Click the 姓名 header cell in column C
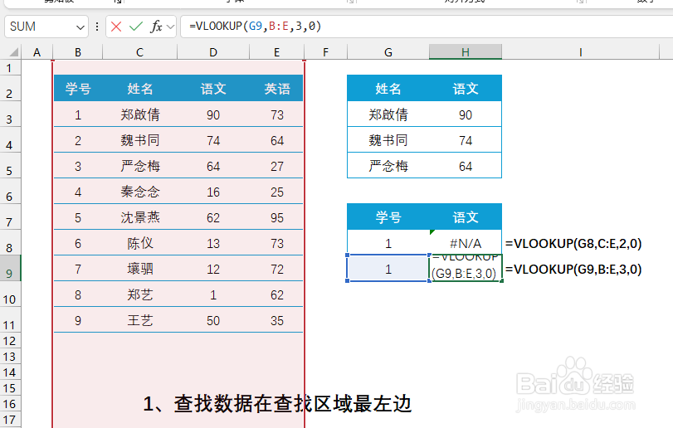The height and width of the screenshot is (428, 673). click(140, 89)
